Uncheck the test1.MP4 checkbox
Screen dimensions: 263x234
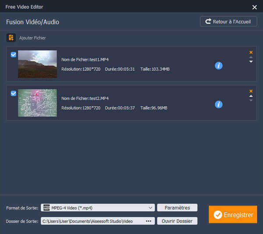14,55
